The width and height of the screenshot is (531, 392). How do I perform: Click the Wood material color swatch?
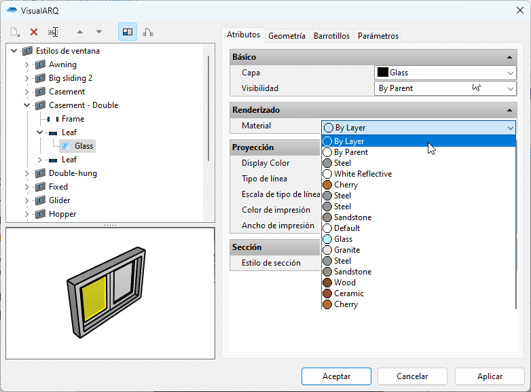click(327, 283)
